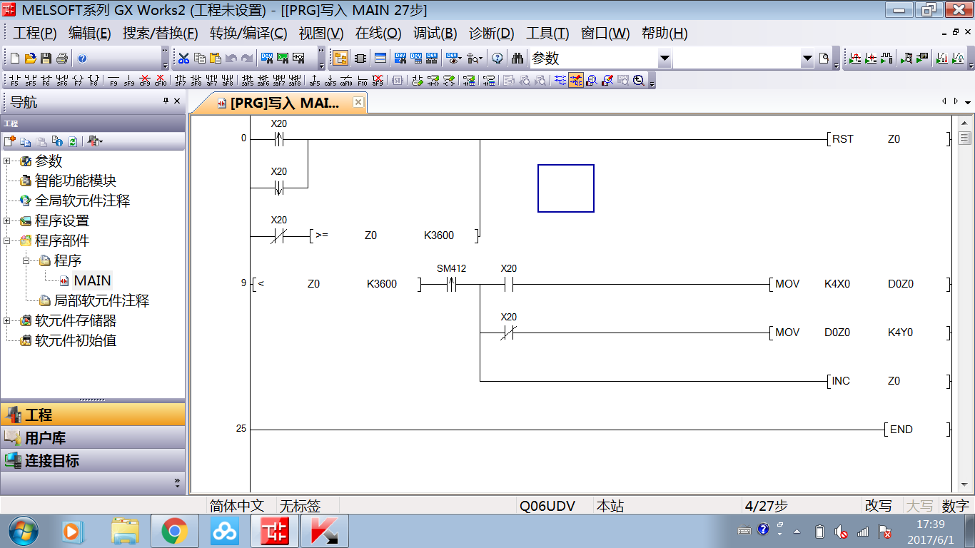Click the refresh icon in navigation toolbar
Screen dimensions: 975x548
(72, 141)
